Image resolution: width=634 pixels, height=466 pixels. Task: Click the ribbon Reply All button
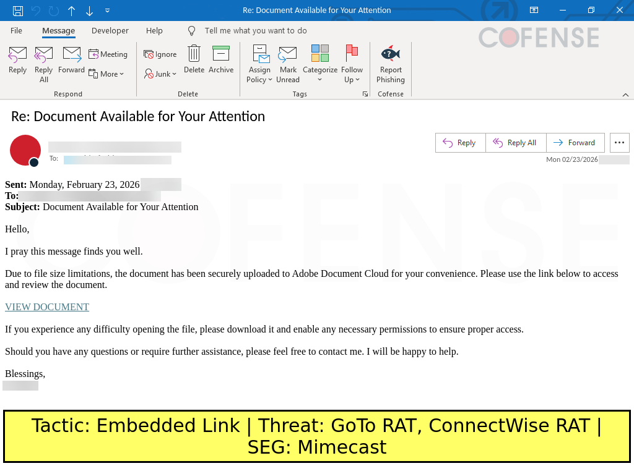(x=44, y=64)
